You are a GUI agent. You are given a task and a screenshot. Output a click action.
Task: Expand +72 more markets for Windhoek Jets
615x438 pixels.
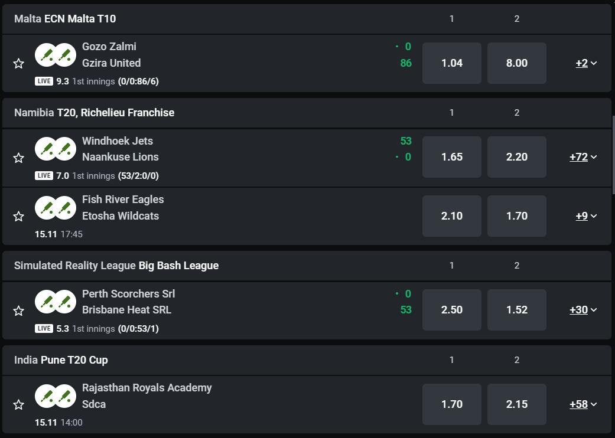click(583, 157)
